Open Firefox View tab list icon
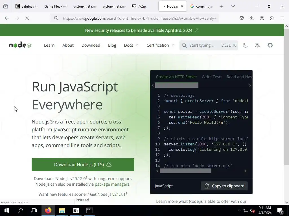The height and width of the screenshot is (216, 289). tap(6, 6)
